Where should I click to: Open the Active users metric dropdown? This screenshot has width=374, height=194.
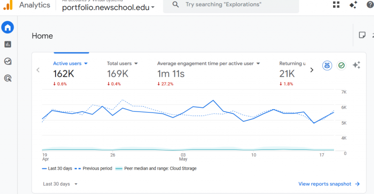point(86,64)
